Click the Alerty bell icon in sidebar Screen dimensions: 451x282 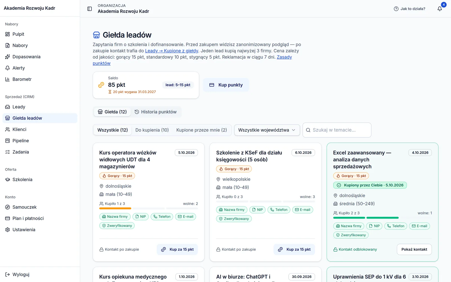8,68
